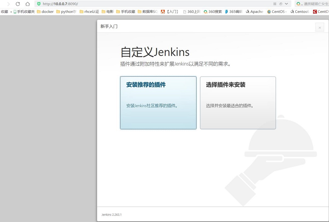Choose 安装推荐的插件 to install suggested plugins
329x222 pixels.
point(158,103)
